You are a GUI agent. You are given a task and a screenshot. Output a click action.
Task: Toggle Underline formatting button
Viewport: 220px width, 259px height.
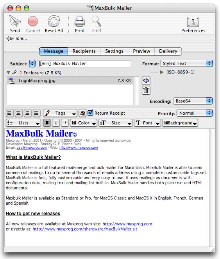coord(56,123)
